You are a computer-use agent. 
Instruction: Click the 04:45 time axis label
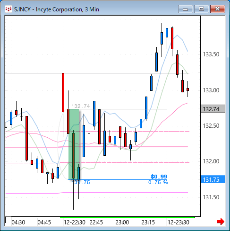pos(44,222)
